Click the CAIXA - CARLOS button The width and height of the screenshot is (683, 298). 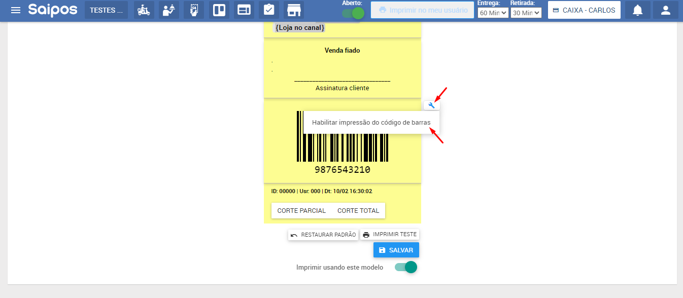coord(584,10)
